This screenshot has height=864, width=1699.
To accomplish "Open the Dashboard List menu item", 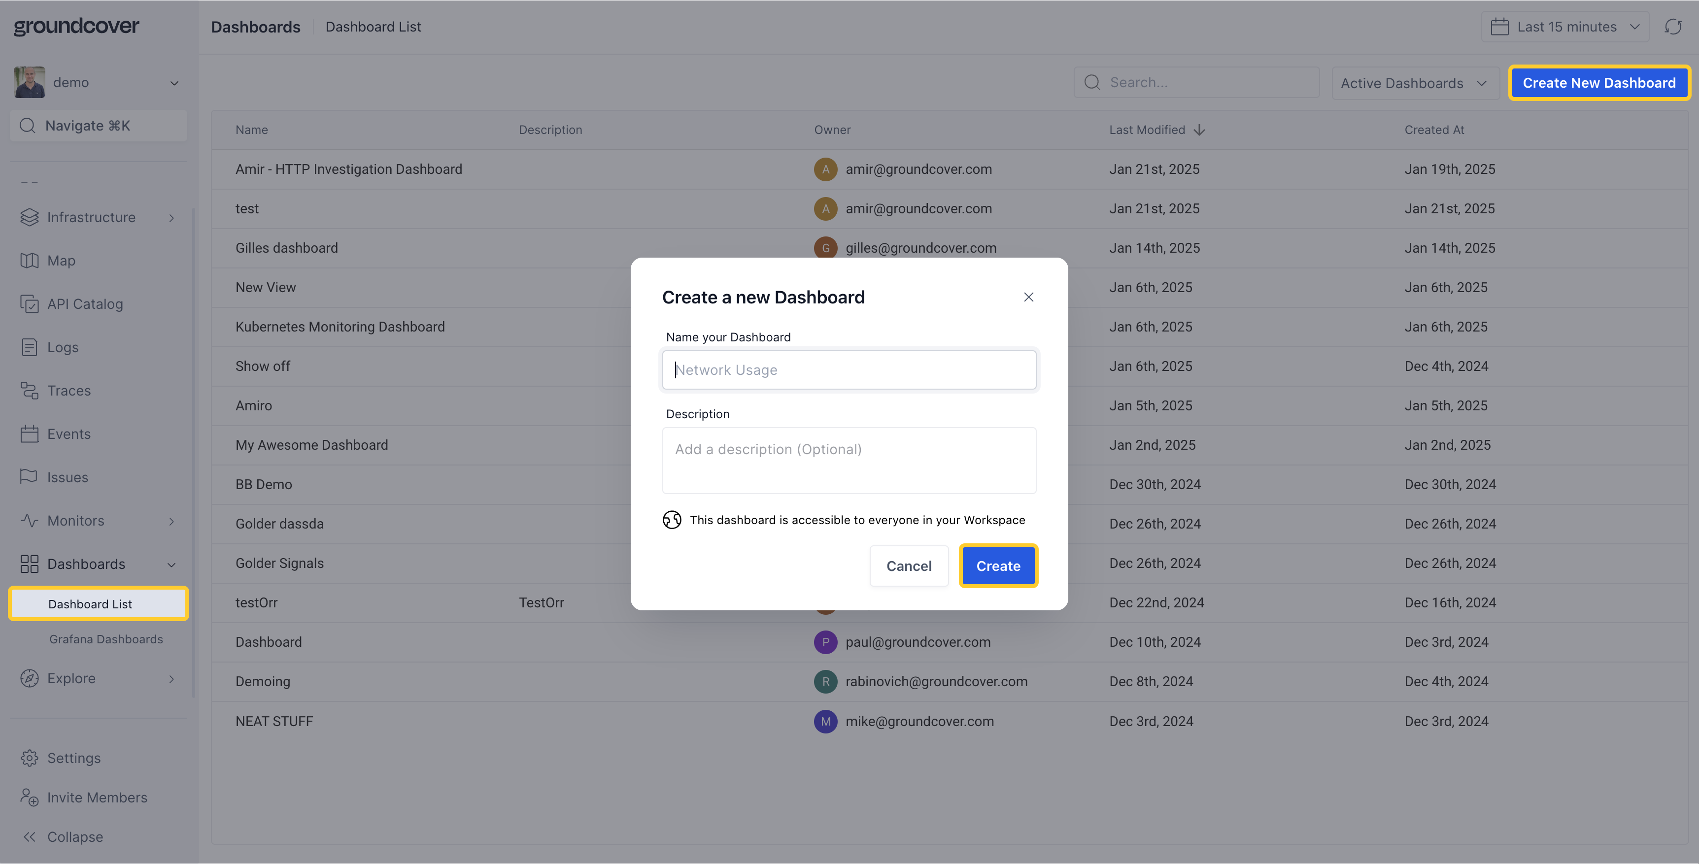I will (90, 603).
